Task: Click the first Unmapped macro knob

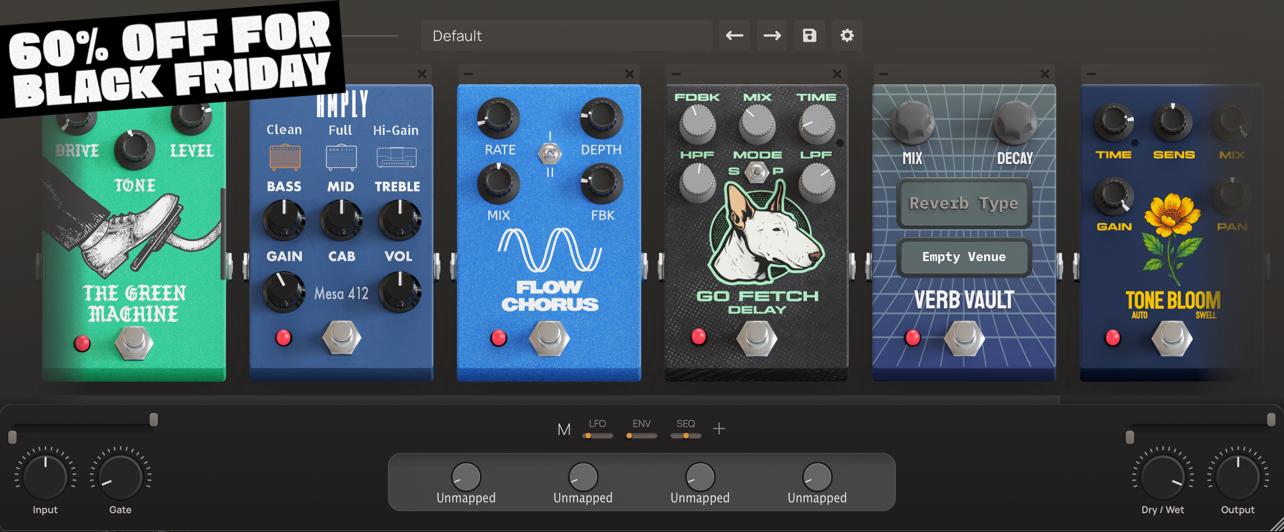Action: coord(465,476)
